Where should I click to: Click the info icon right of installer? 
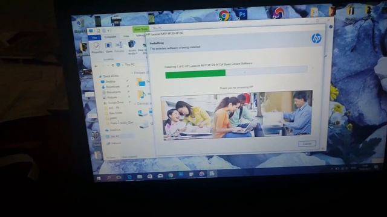pos(331,27)
